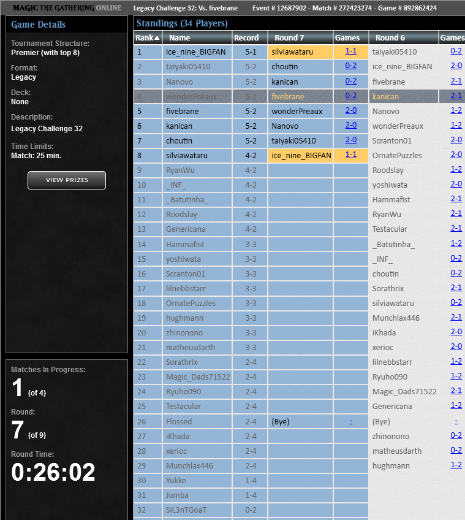The width and height of the screenshot is (465, 520).
Task: Open 0-2 Round 7 games link for choutin
Action: 351,66
